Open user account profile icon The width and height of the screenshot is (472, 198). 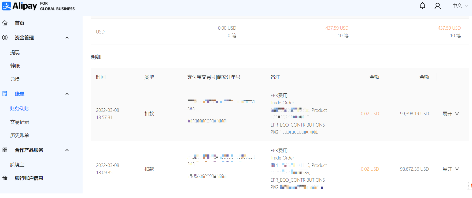click(x=437, y=6)
